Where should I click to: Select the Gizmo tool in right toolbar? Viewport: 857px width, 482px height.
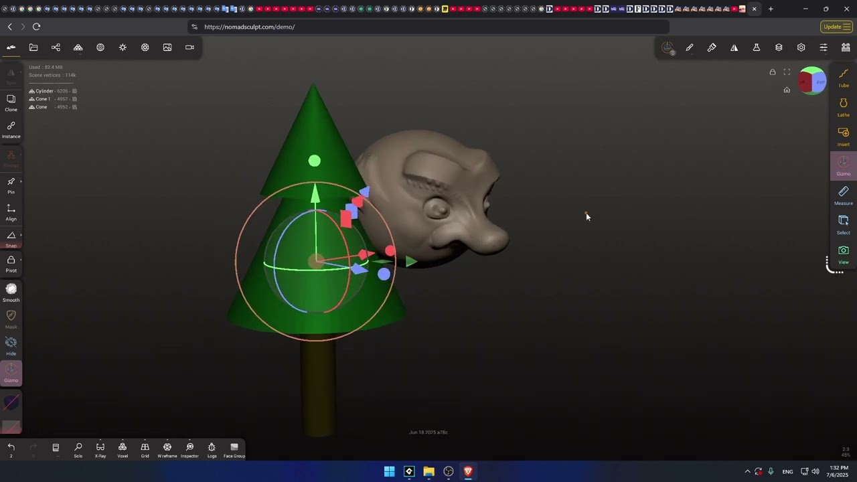844,165
